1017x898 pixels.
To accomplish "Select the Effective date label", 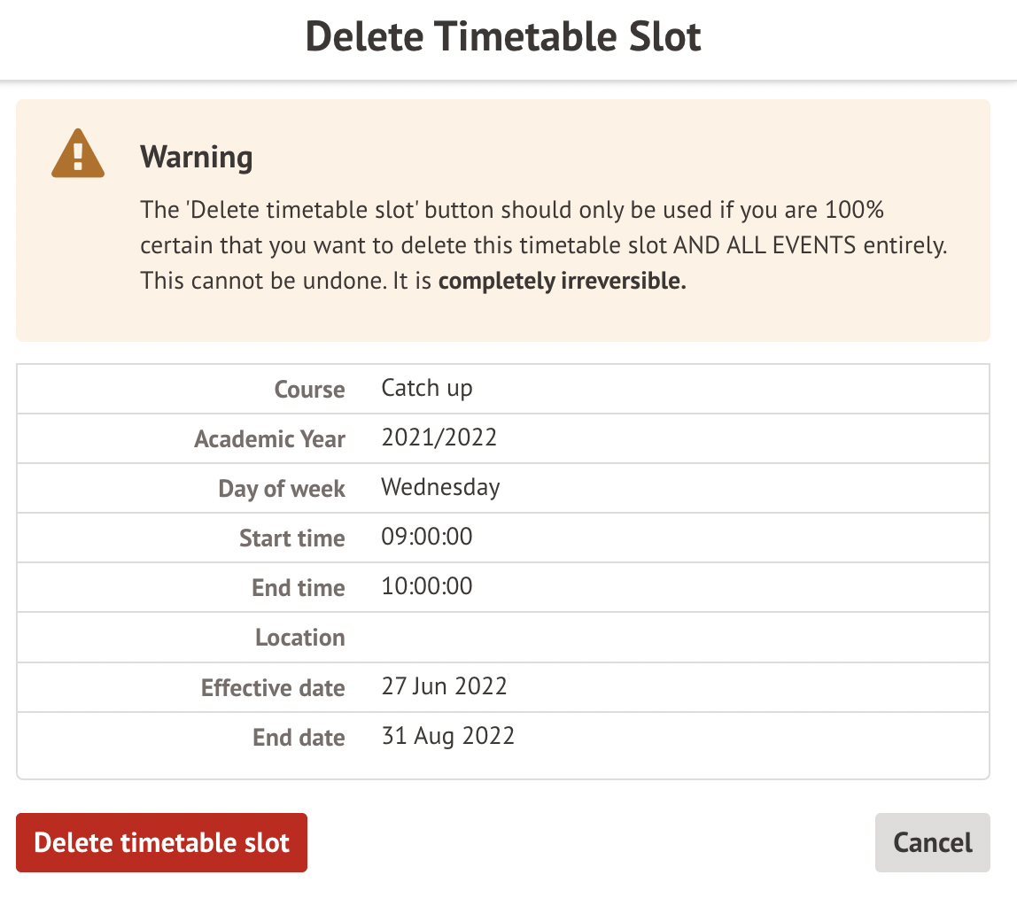I will point(272,688).
